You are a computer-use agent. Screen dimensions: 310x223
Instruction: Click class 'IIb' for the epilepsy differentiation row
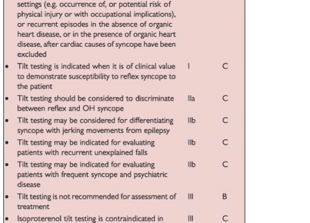191,121
